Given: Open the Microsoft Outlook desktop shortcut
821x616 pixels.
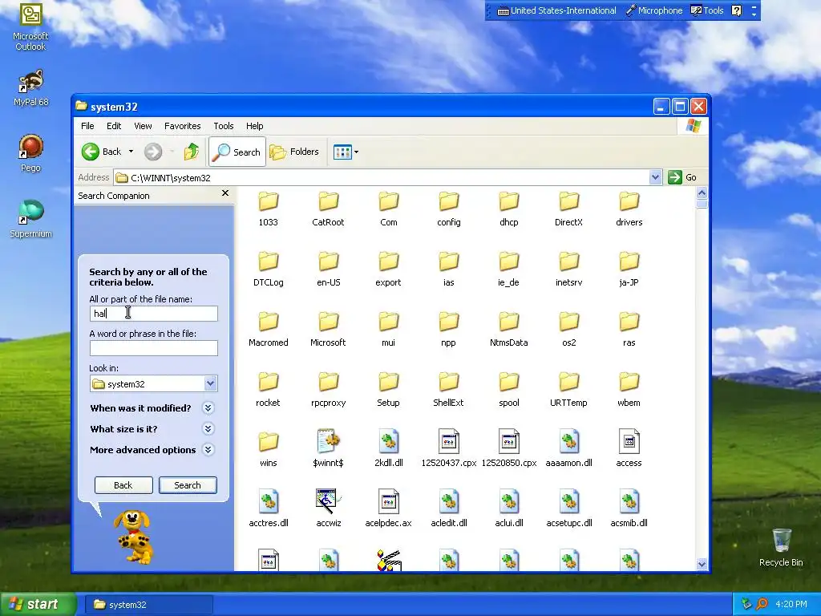Looking at the screenshot, I should (30, 27).
